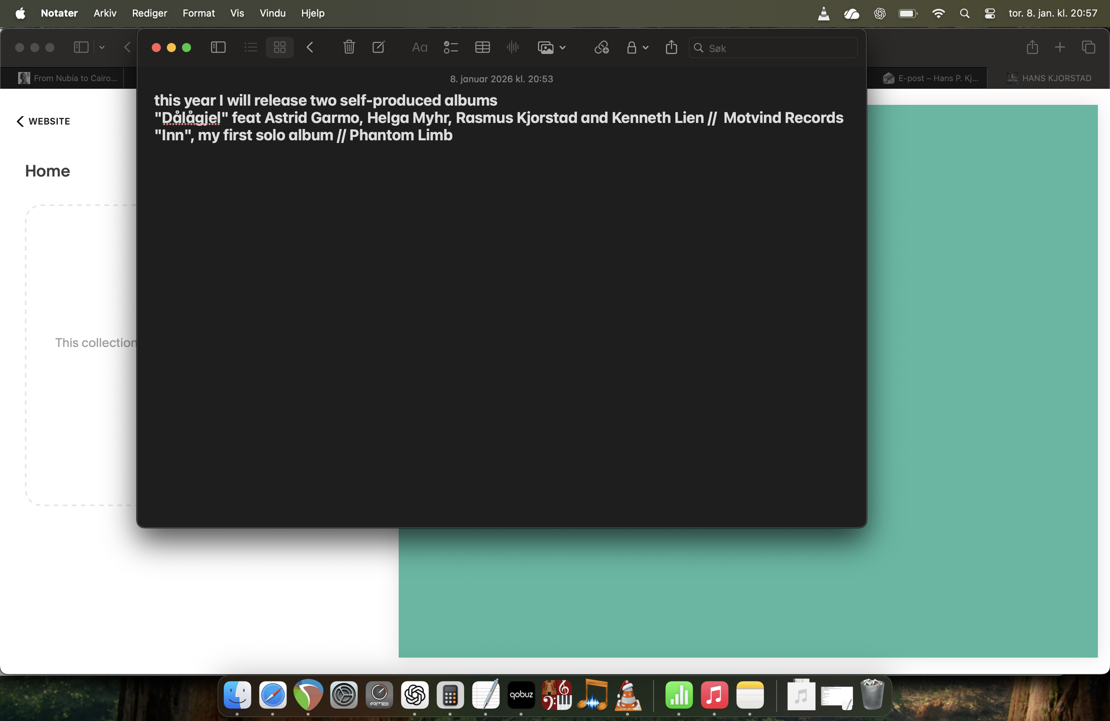Delete the note with trash icon

click(349, 47)
